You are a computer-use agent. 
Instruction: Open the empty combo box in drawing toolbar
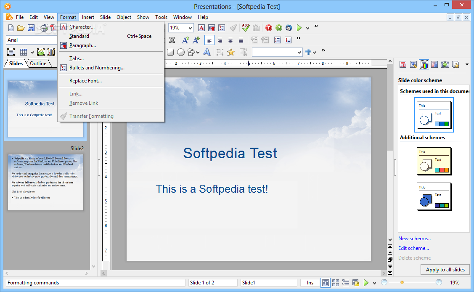[x=277, y=52]
